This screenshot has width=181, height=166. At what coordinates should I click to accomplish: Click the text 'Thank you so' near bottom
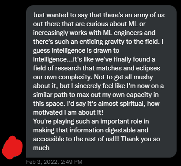click(140, 139)
